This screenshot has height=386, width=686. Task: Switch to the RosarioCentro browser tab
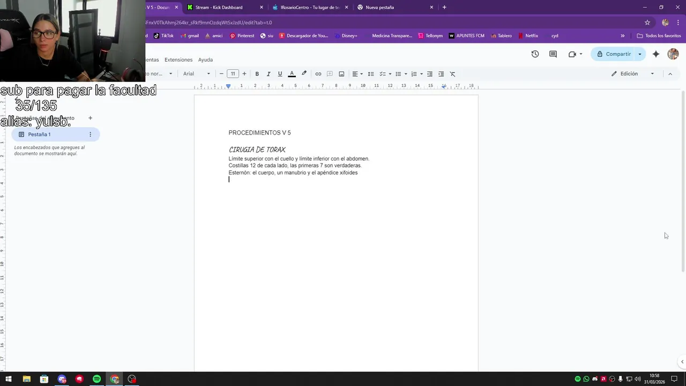(310, 8)
